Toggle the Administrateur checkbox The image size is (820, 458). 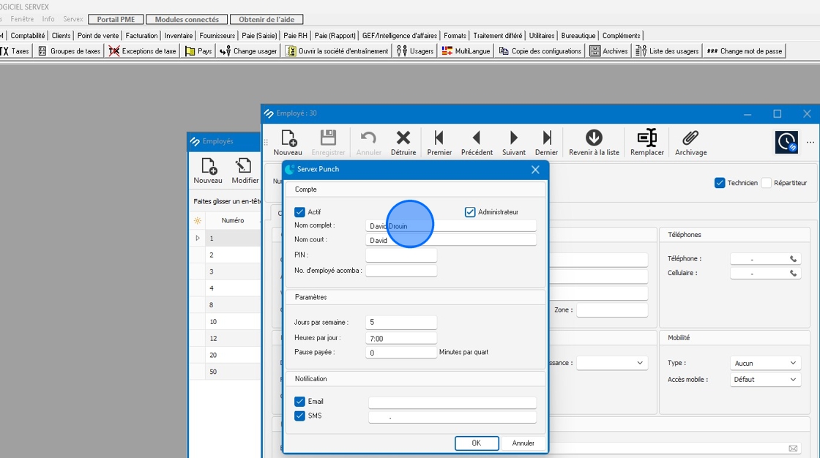tap(470, 212)
